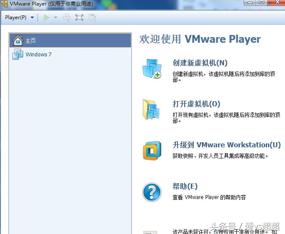Click the house icon beside 主页
Screen dimensions: 285x234
point(17,40)
